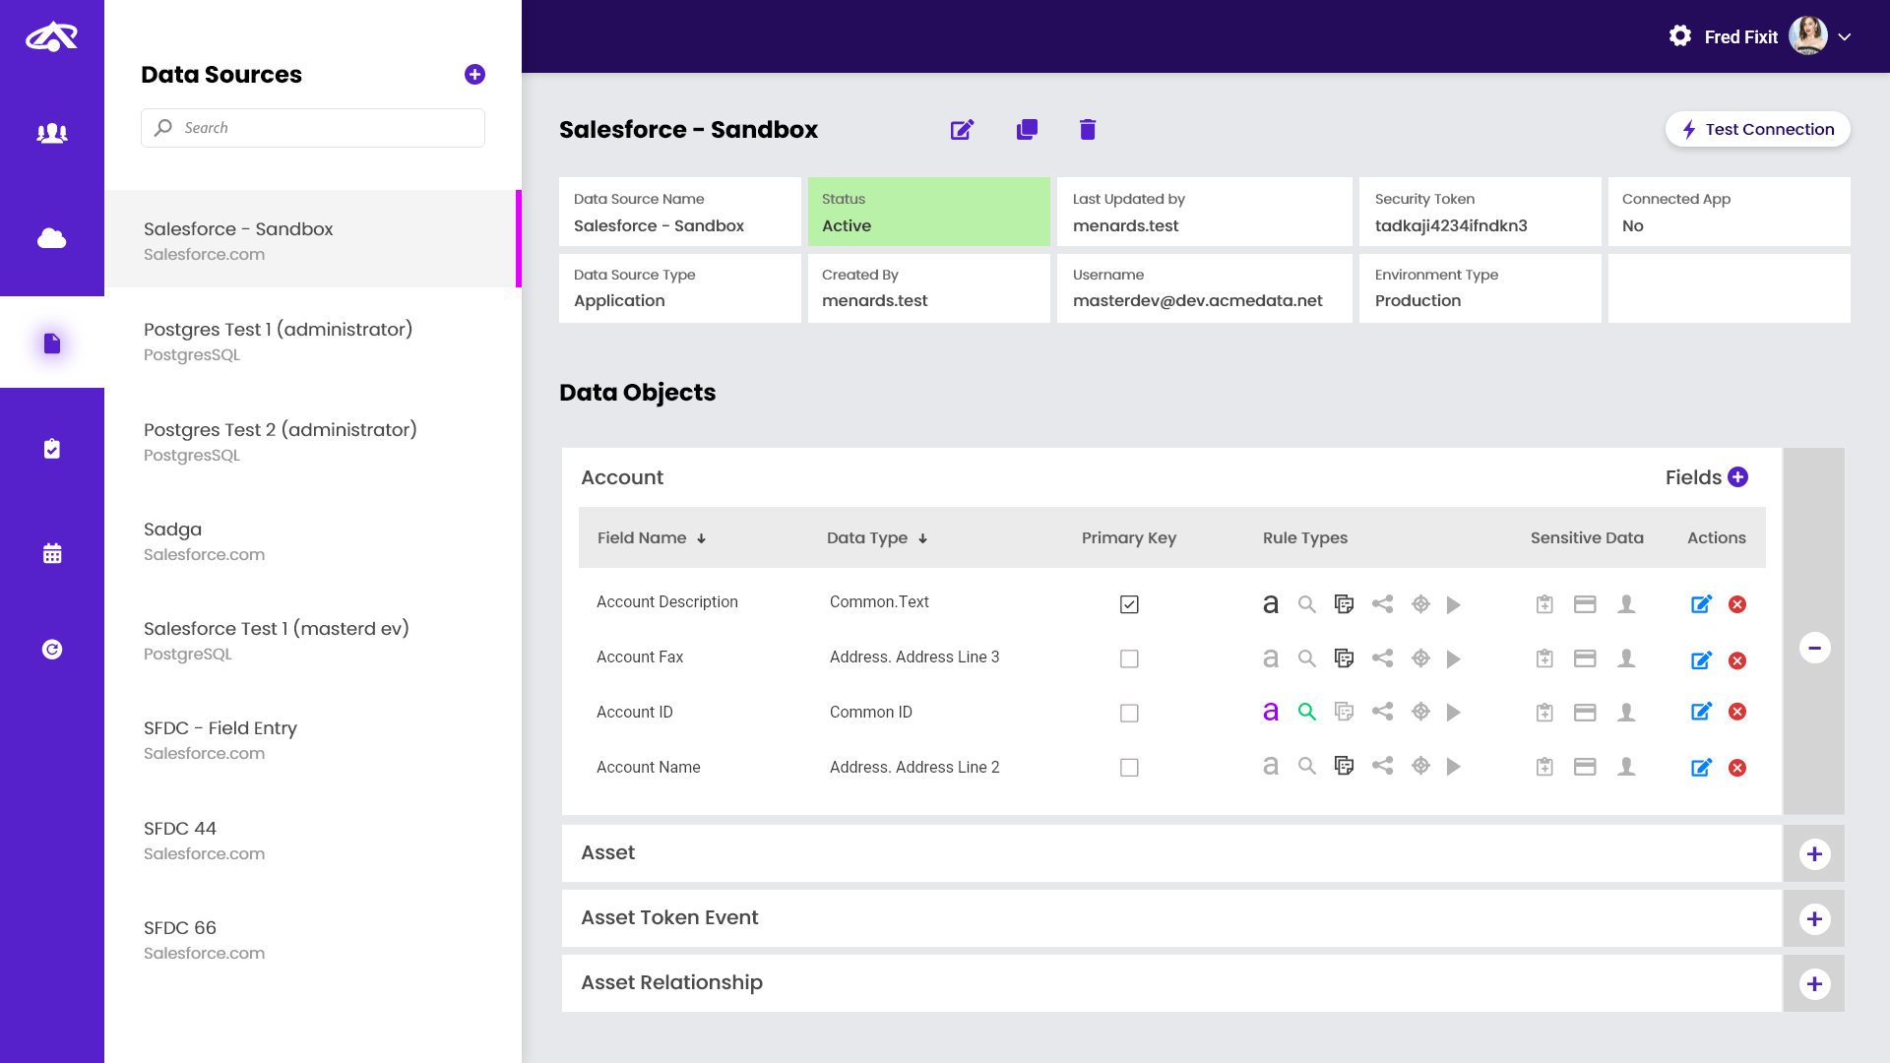The height and width of the screenshot is (1063, 1890).
Task: Click target rule icon for Account Name
Action: coord(1420,766)
